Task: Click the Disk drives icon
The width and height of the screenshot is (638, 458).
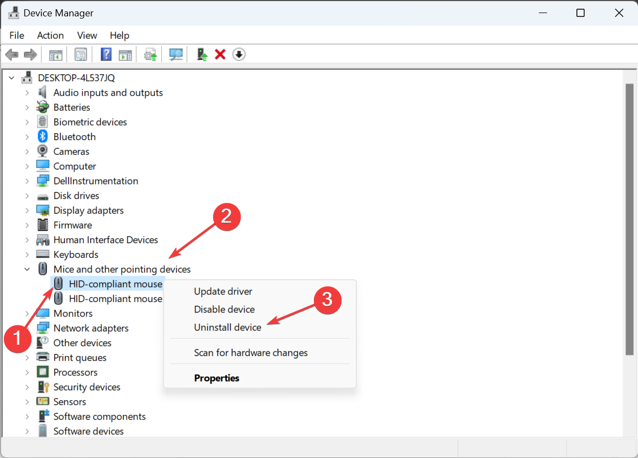Action: pos(42,197)
